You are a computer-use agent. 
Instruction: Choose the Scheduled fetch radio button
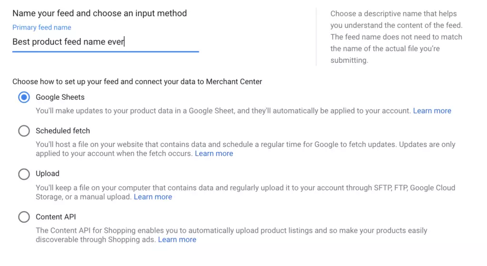[24, 131]
